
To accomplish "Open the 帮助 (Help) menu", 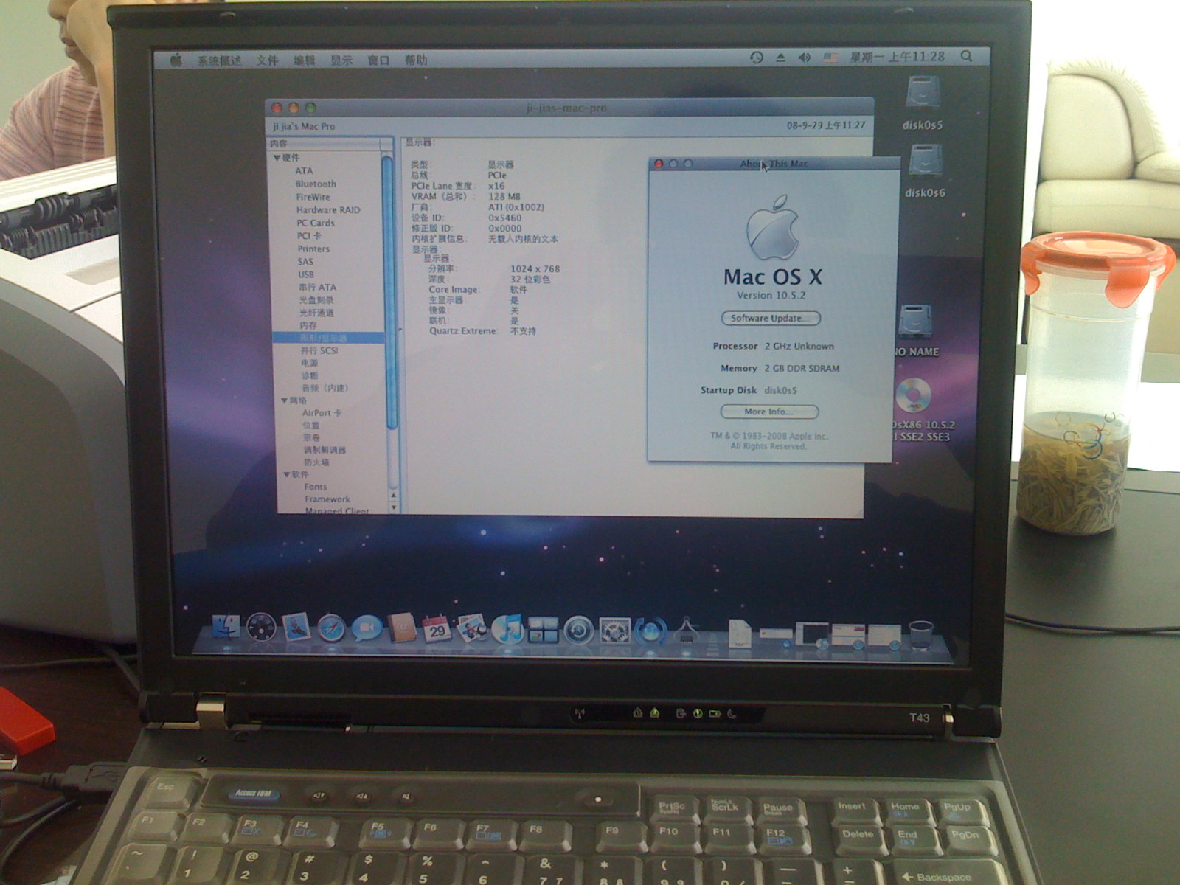I will pos(415,60).
